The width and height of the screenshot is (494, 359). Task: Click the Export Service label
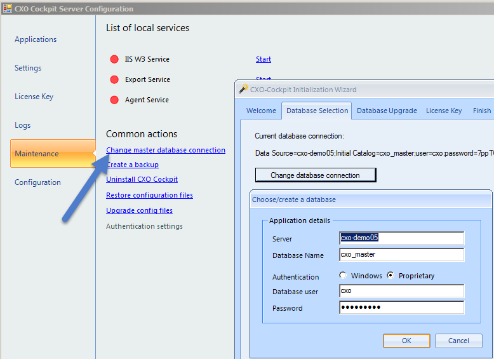tap(147, 79)
